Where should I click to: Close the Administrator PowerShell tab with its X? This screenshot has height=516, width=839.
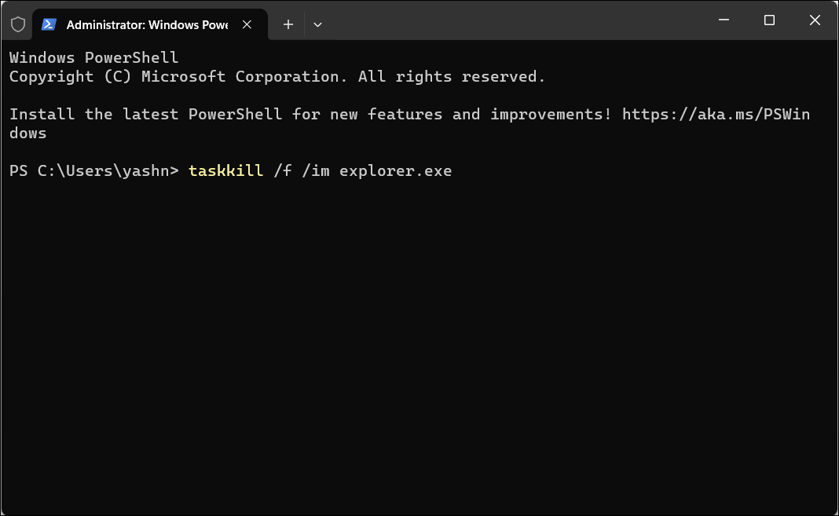[247, 24]
